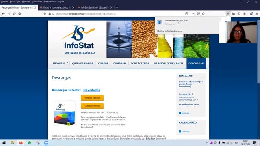The width and height of the screenshot is (260, 146).
Task: Open the Windows Start menu
Action: click(4, 143)
